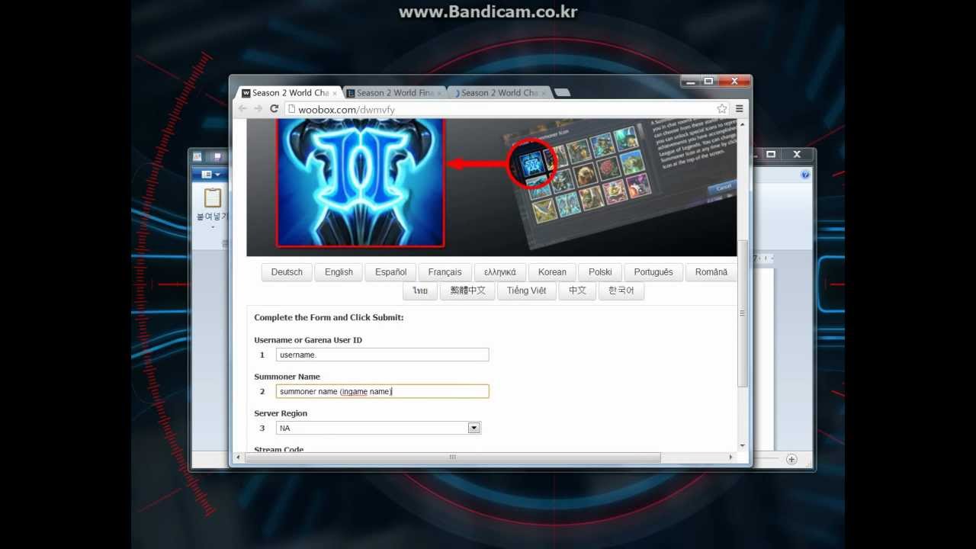976x549 pixels.
Task: Click the scroll-down arrow on the vertical scrollbar
Action: [740, 445]
